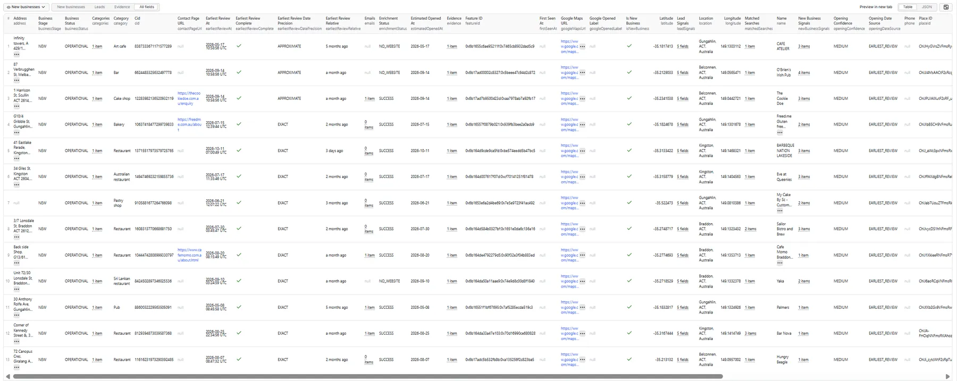Expand the 87 Verbrugghen St address cell
Screen dimensions: 957x381
click(x=16, y=80)
